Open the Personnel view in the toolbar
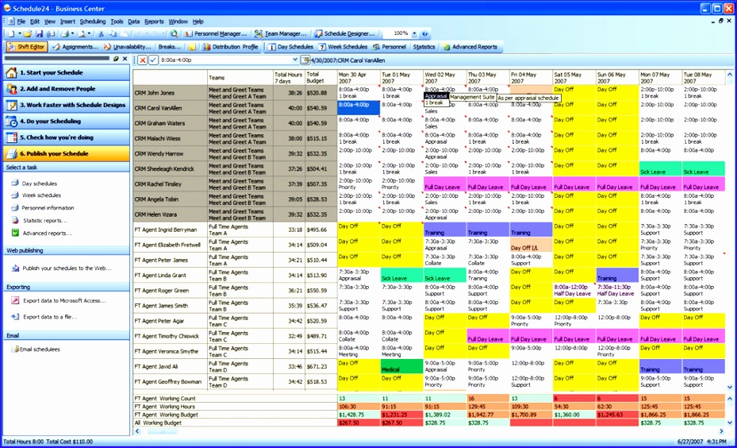This screenshot has width=737, height=448. point(390,47)
